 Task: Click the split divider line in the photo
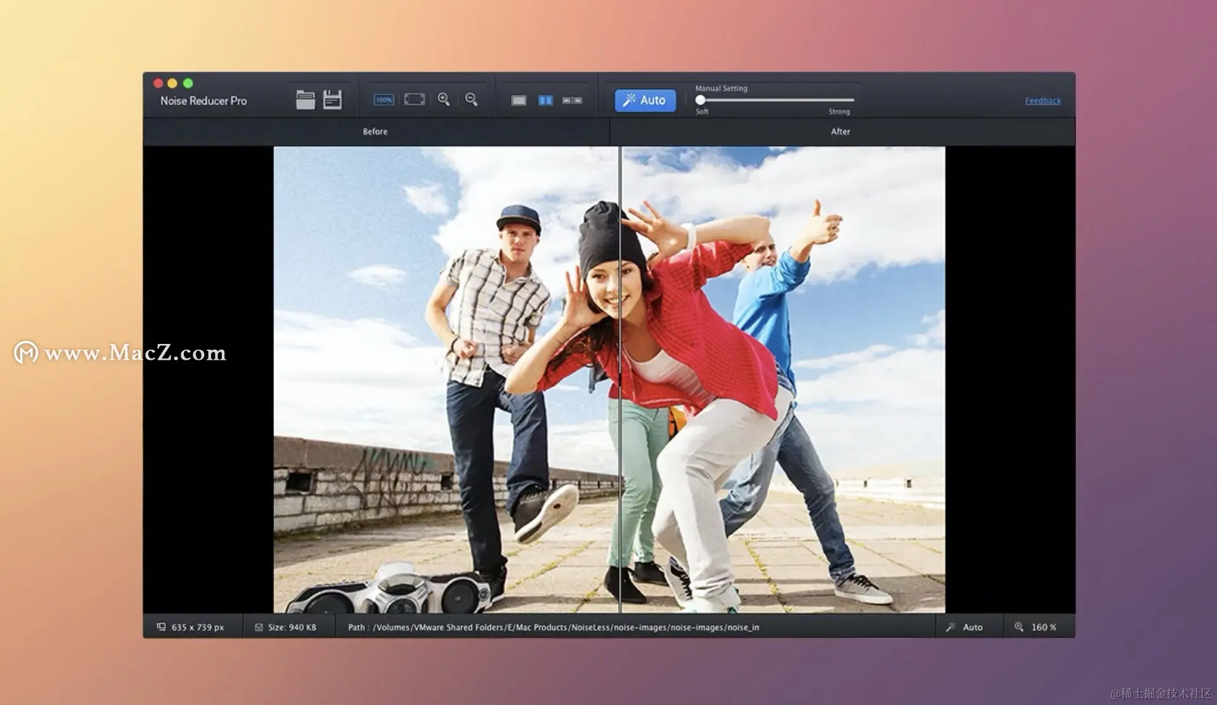(620, 380)
